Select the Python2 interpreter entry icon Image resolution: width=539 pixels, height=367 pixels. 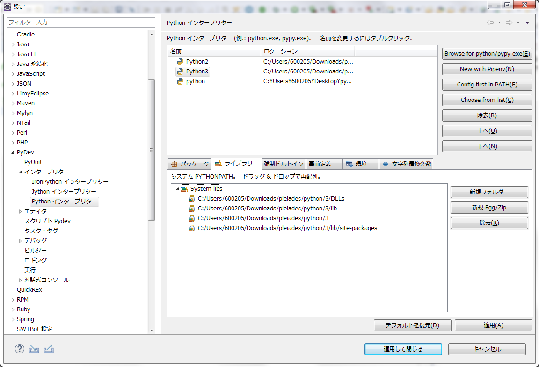[x=180, y=62]
